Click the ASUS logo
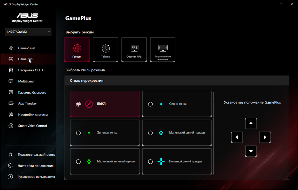 click(x=27, y=15)
